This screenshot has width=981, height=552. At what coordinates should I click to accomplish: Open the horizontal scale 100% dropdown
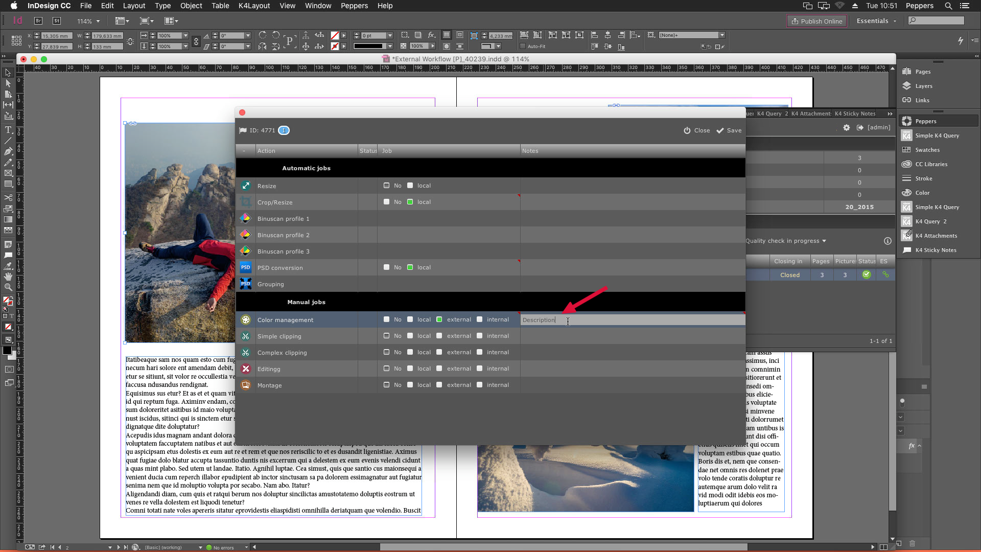coord(185,36)
